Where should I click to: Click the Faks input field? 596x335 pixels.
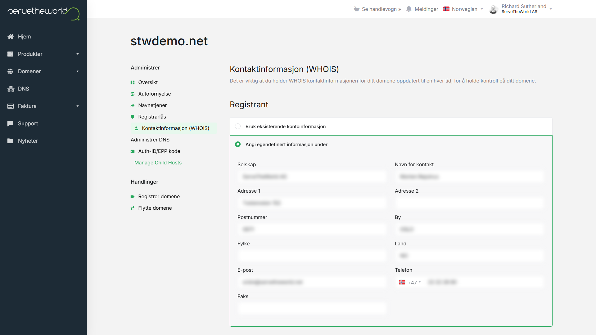pyautogui.click(x=312, y=309)
